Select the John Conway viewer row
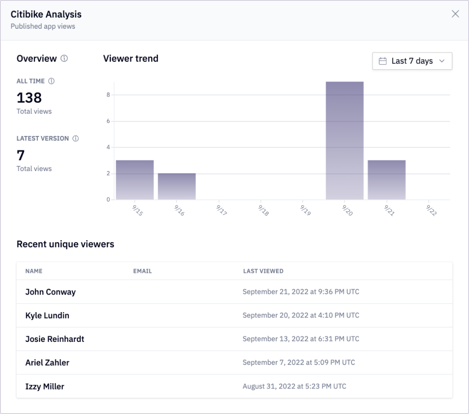Image resolution: width=469 pixels, height=414 pixels. pyautogui.click(x=234, y=292)
